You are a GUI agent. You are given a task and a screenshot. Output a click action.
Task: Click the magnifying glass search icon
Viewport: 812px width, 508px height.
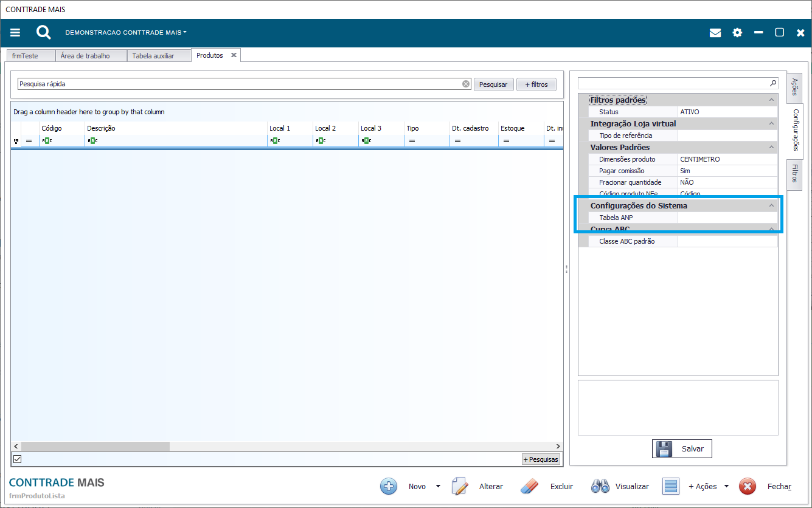pyautogui.click(x=43, y=33)
